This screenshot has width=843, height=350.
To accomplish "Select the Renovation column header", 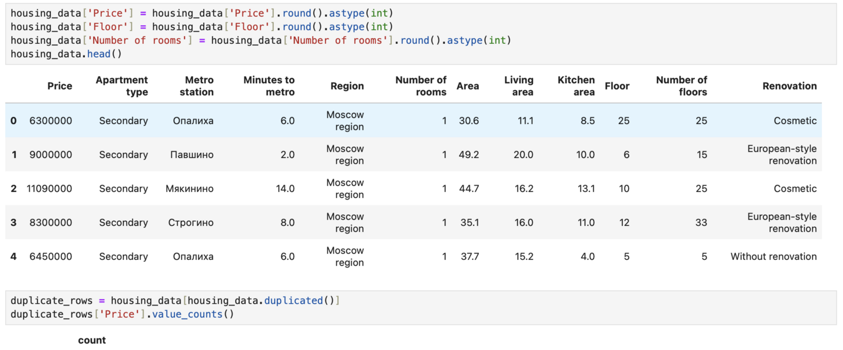I will pyautogui.click(x=789, y=86).
